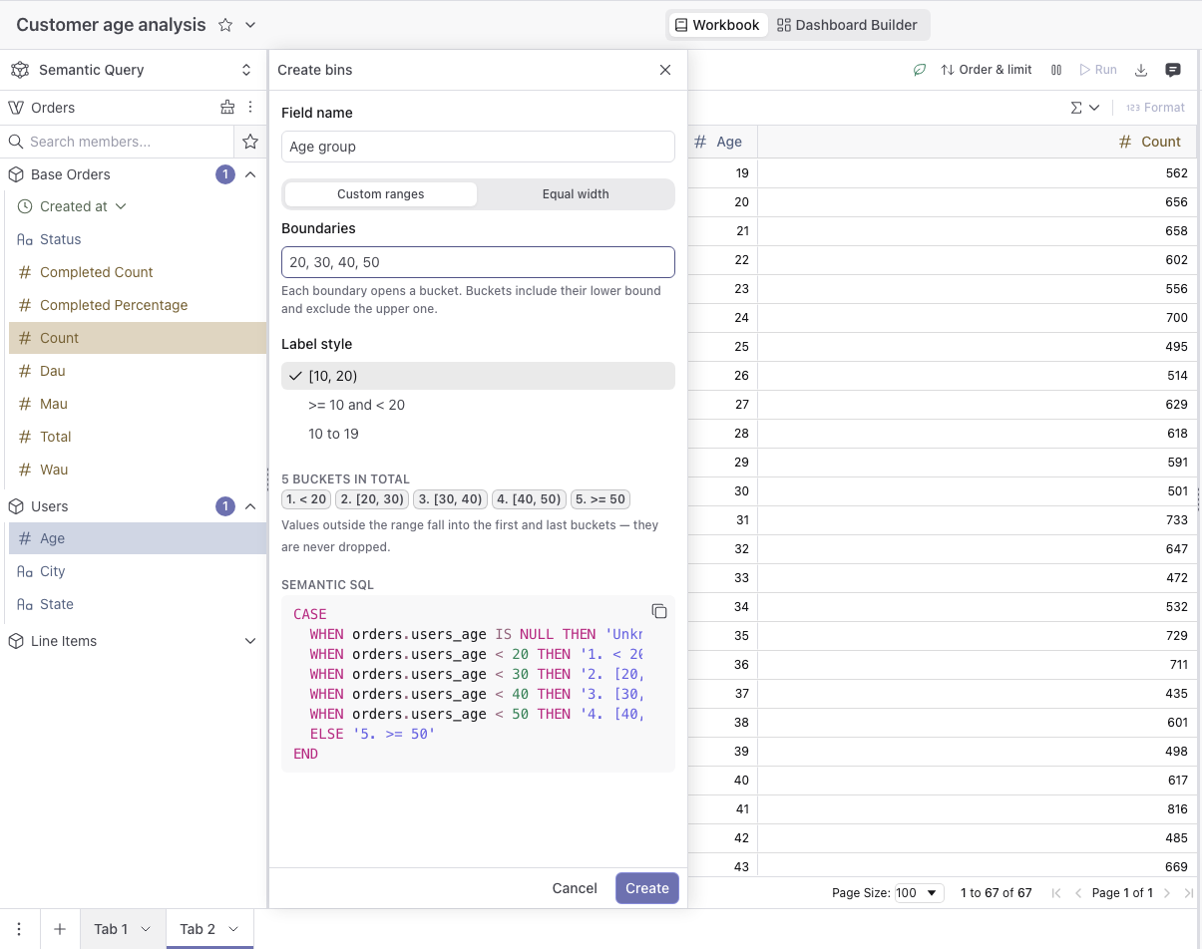
Task: Edit the Boundaries input
Action: [x=478, y=262]
